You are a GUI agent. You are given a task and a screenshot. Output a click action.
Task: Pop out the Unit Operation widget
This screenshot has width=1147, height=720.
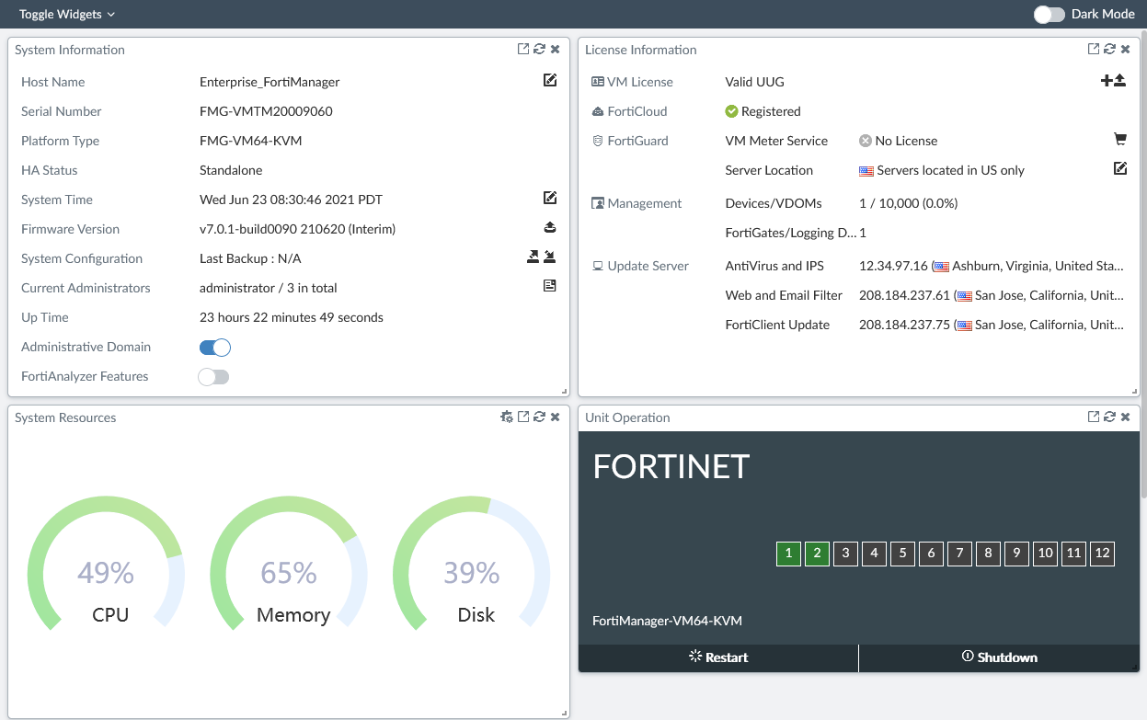point(1095,417)
